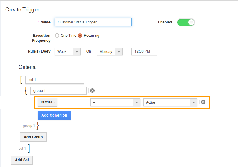Viewport: 238px width, 167px height.
Task: Open the Status field menu
Action: pyautogui.click(x=47, y=102)
